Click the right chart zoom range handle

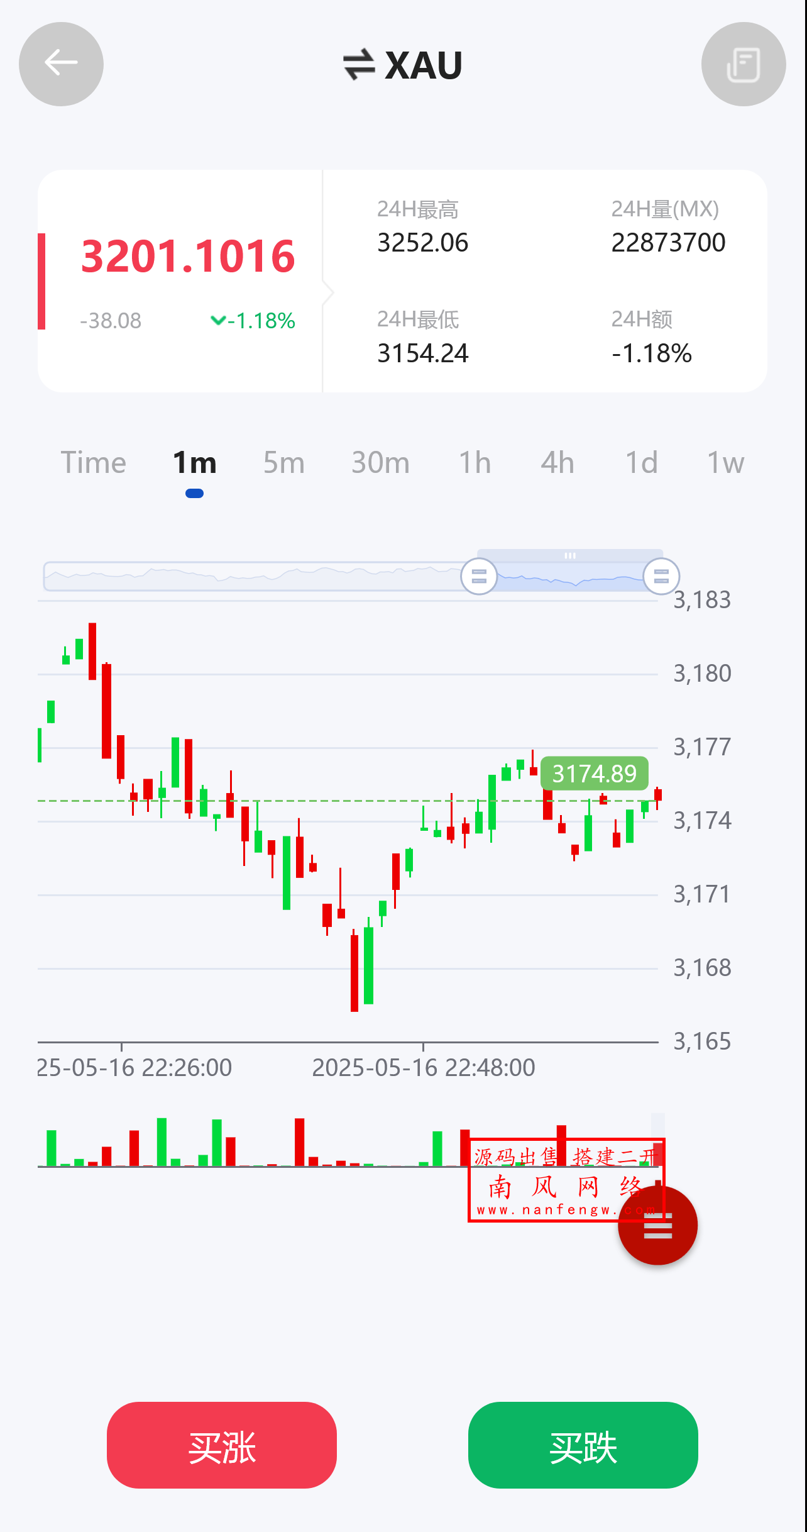click(661, 576)
